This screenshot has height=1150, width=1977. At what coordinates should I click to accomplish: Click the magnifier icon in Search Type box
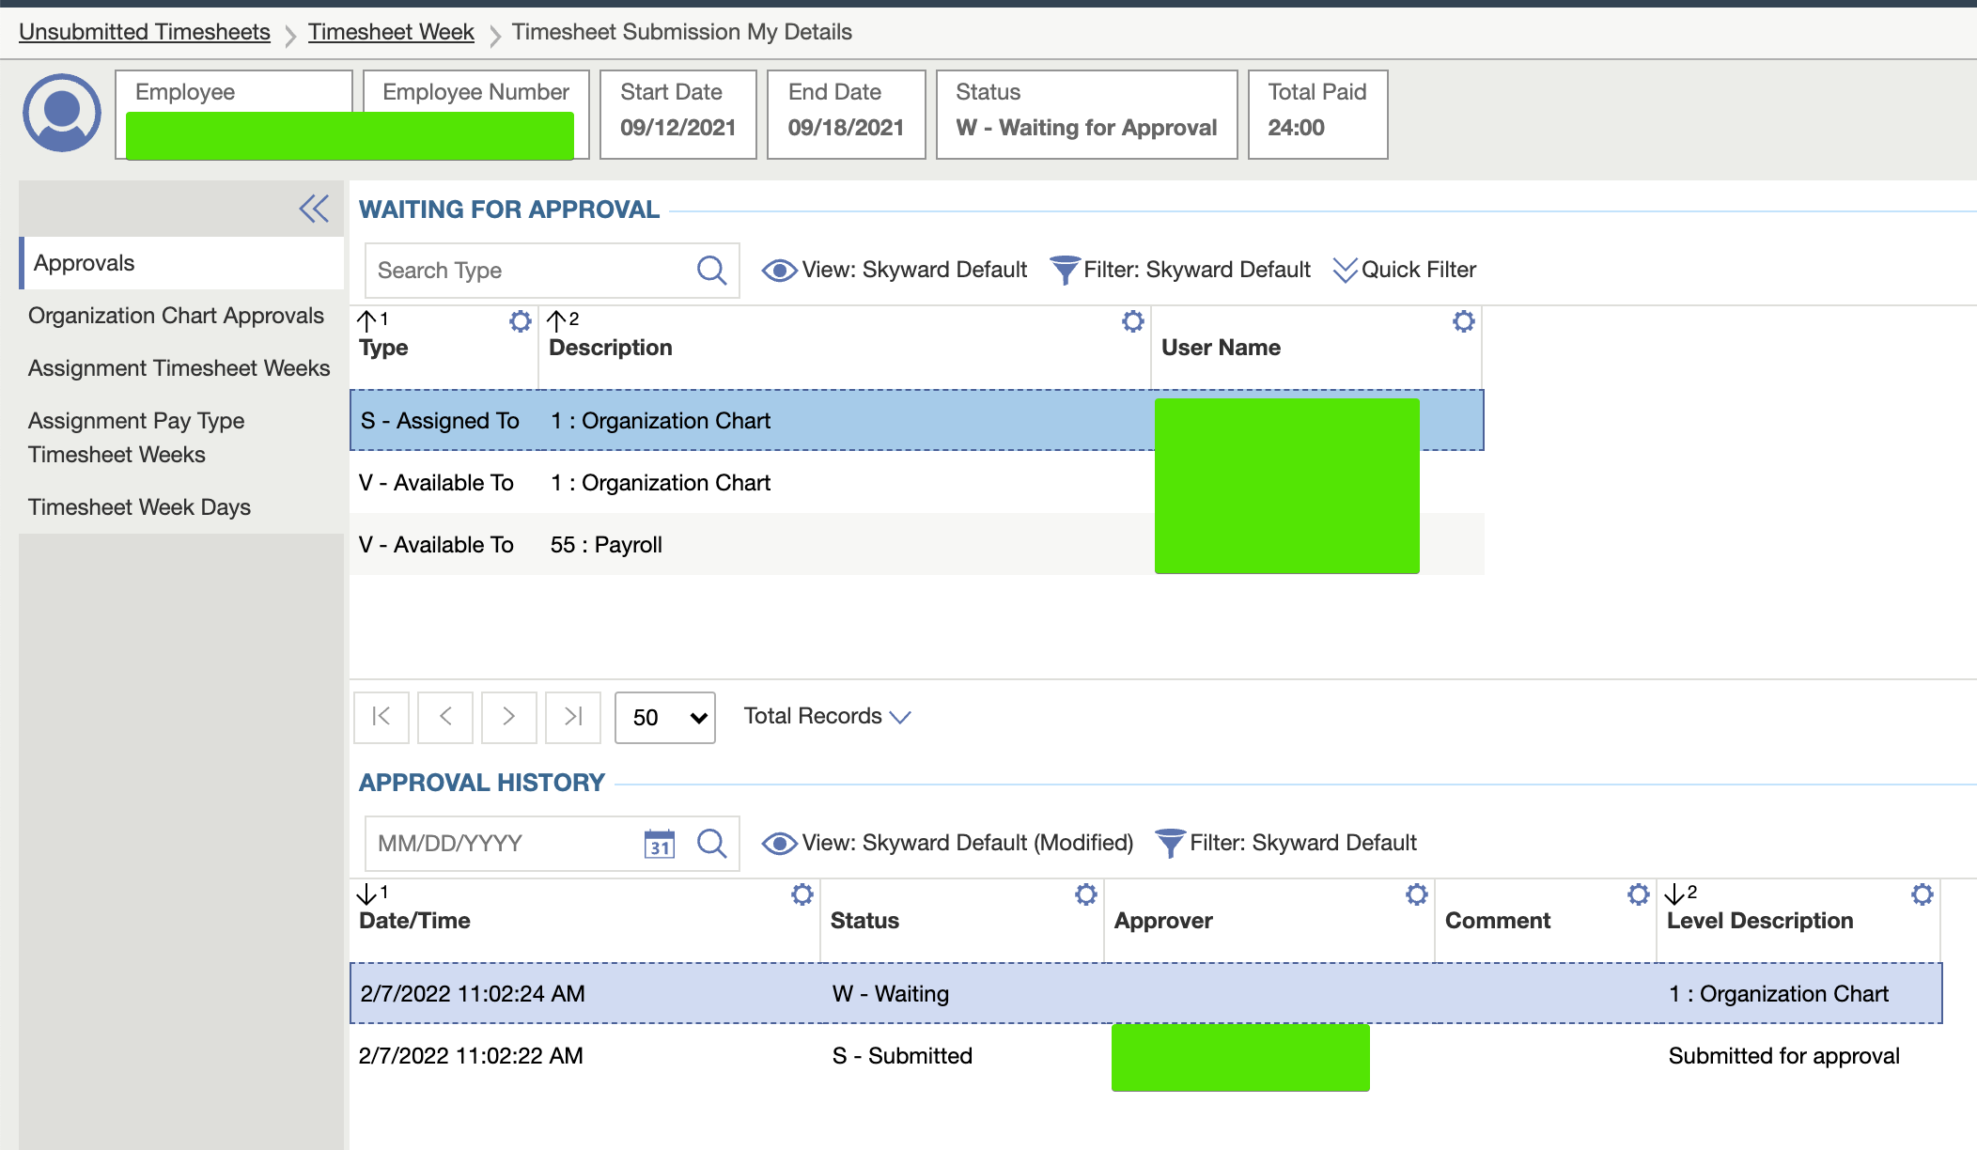(x=712, y=271)
